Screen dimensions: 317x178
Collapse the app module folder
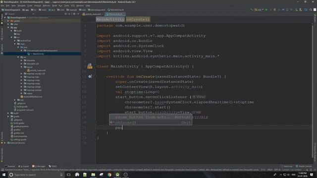coord(8,28)
